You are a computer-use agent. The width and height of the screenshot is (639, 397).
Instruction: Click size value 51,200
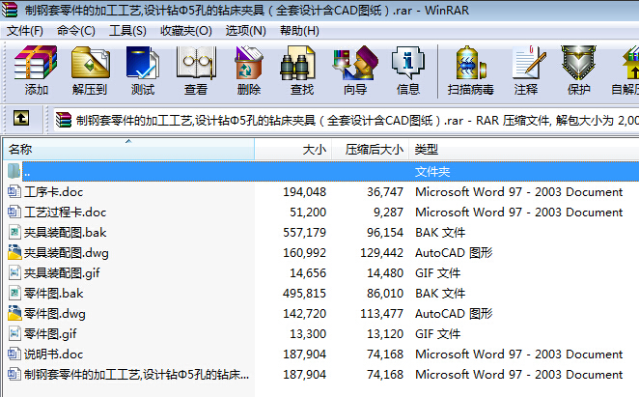(308, 213)
